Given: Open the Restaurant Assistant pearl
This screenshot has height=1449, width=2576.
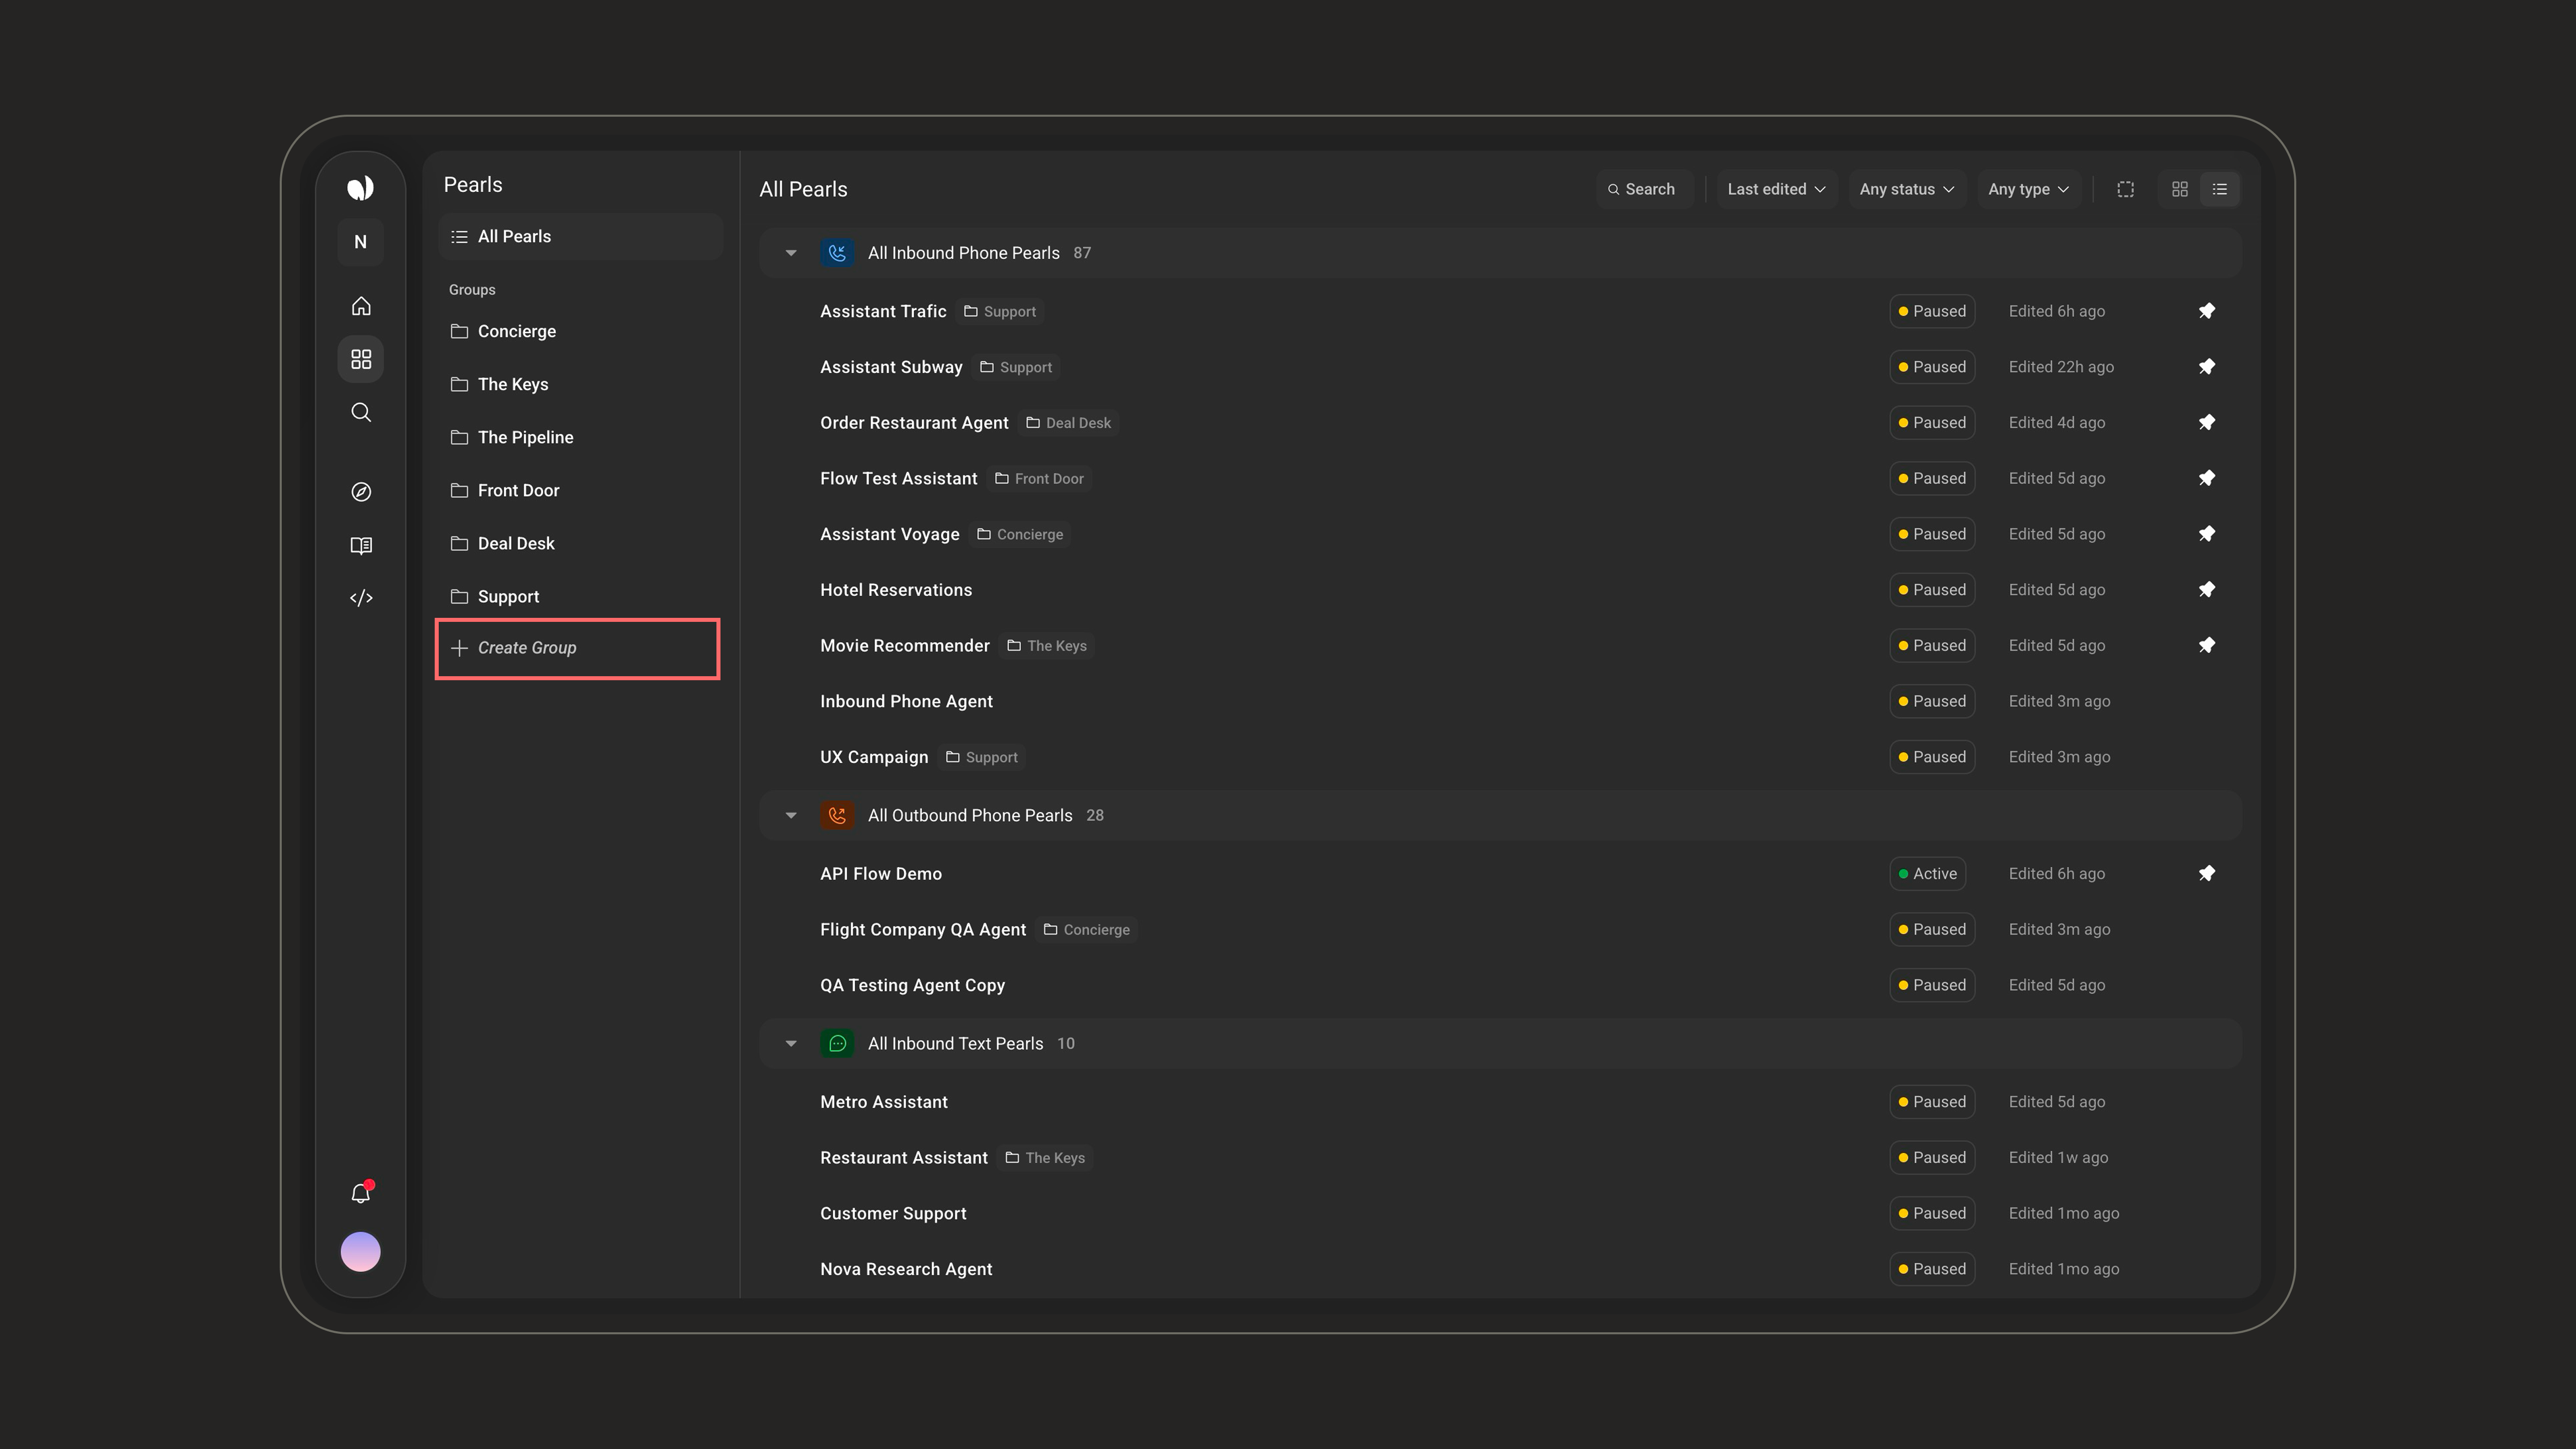Looking at the screenshot, I should tap(904, 1158).
